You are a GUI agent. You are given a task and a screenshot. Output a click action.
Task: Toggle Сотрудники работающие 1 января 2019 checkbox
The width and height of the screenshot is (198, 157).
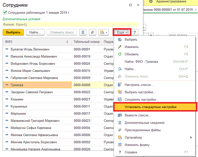coord(5,13)
